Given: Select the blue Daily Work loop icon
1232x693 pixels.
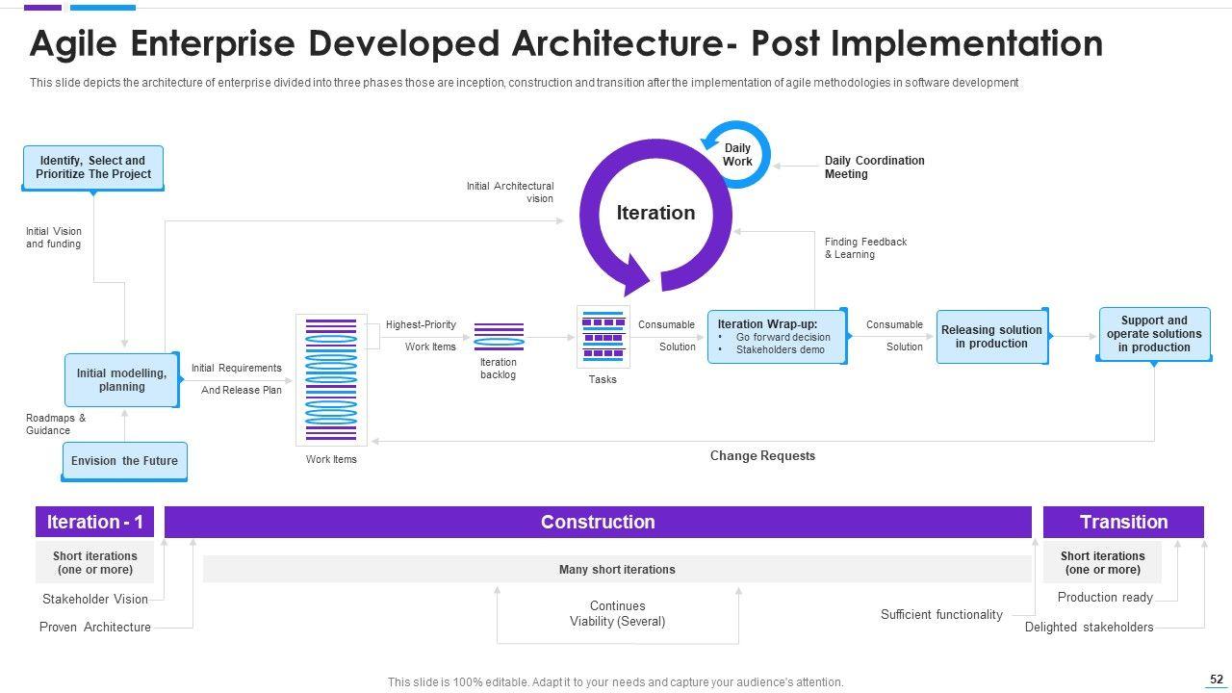Looking at the screenshot, I should 737,154.
